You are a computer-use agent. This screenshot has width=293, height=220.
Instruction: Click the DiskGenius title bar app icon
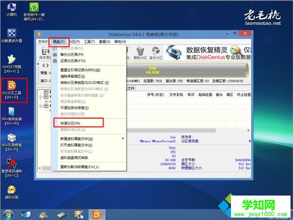(x=39, y=34)
